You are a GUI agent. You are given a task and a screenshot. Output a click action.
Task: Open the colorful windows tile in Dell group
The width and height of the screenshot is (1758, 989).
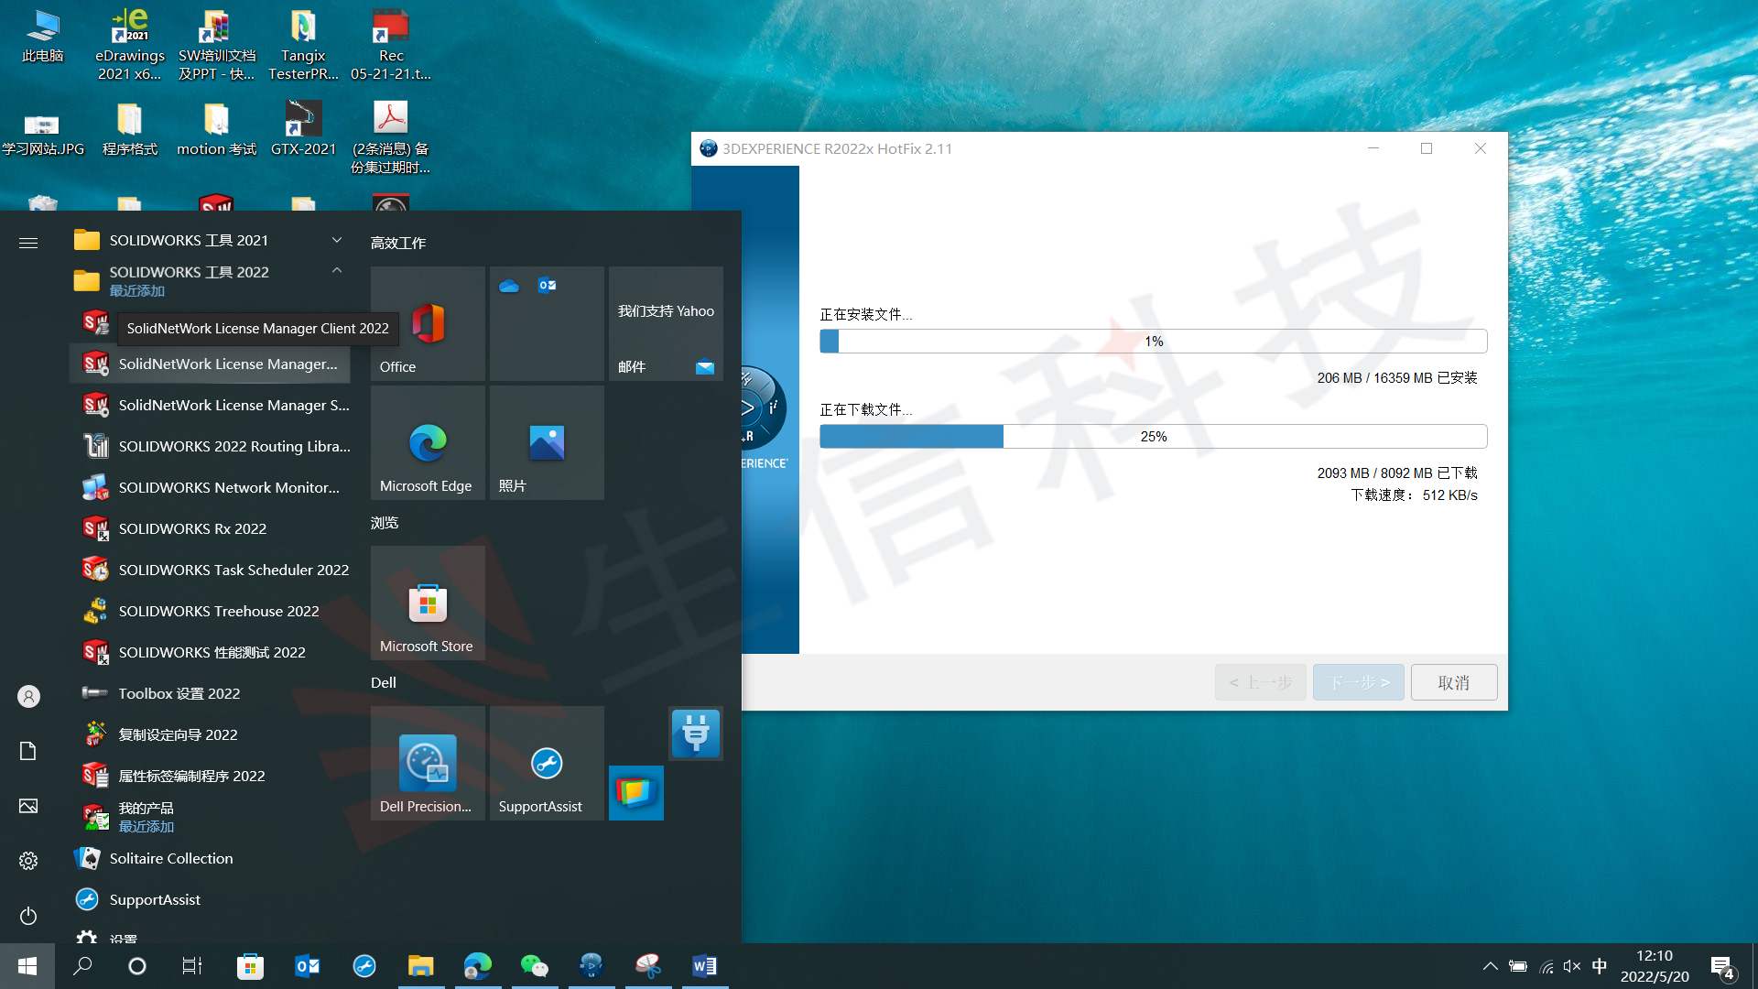click(636, 792)
